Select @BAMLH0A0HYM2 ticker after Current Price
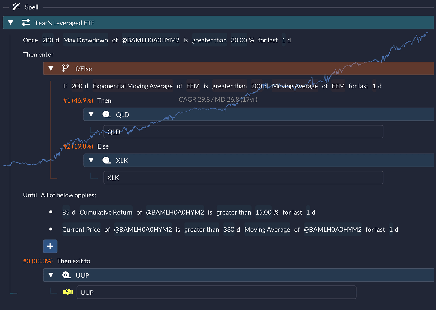Screen dimensions: 436x310 (143, 230)
